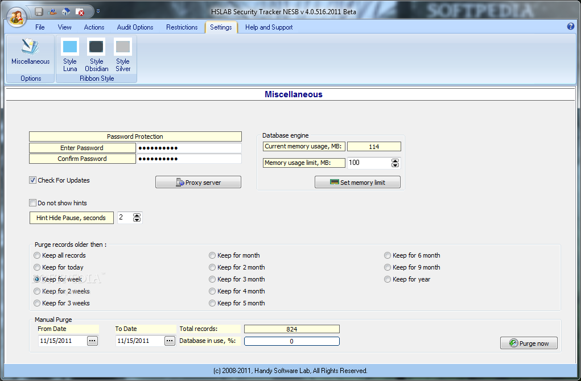Open the From Date picker ellipsis button
The width and height of the screenshot is (581, 381).
click(x=92, y=341)
